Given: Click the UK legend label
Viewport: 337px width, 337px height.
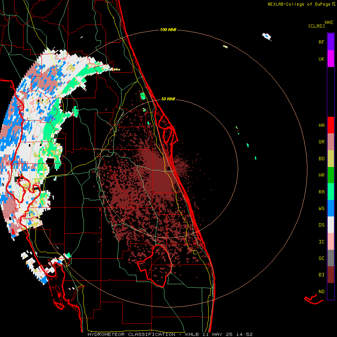Looking at the screenshot, I should 321,59.
